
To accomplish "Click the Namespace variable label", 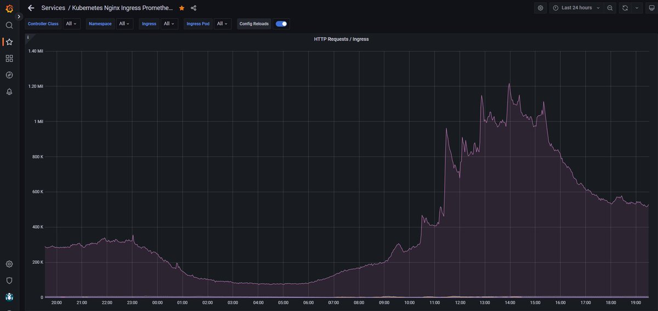I will (100, 24).
